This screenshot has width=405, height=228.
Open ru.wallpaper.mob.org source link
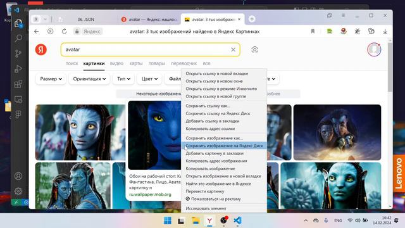(x=150, y=194)
